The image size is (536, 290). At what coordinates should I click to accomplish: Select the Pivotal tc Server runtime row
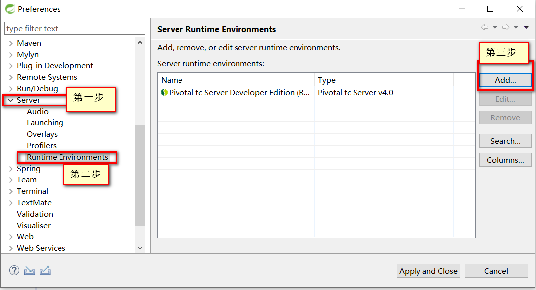pos(236,93)
